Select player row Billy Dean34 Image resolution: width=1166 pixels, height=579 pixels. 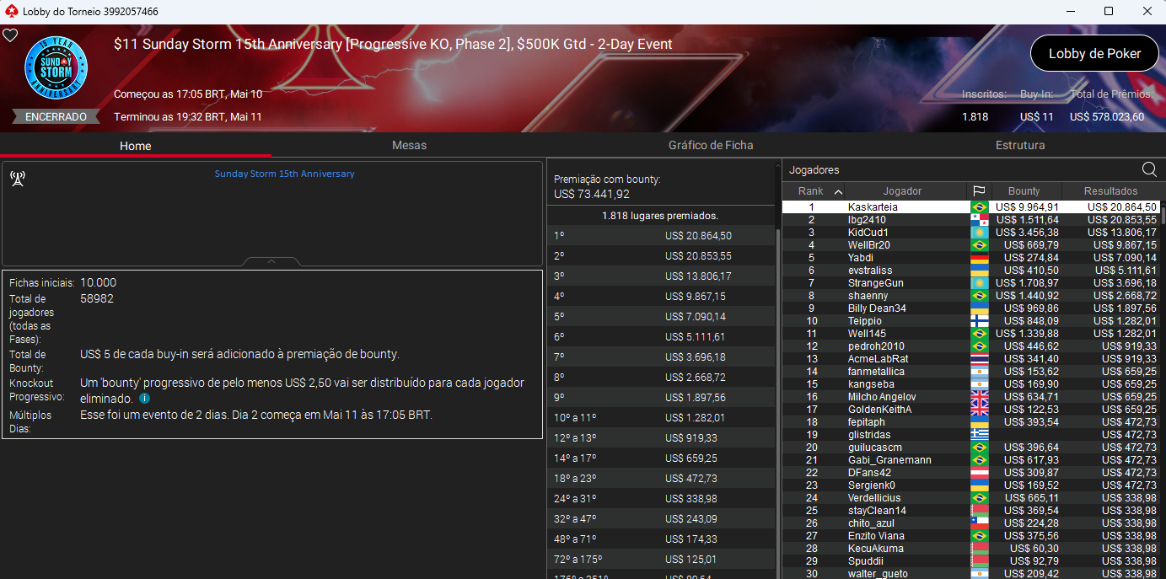(971, 308)
